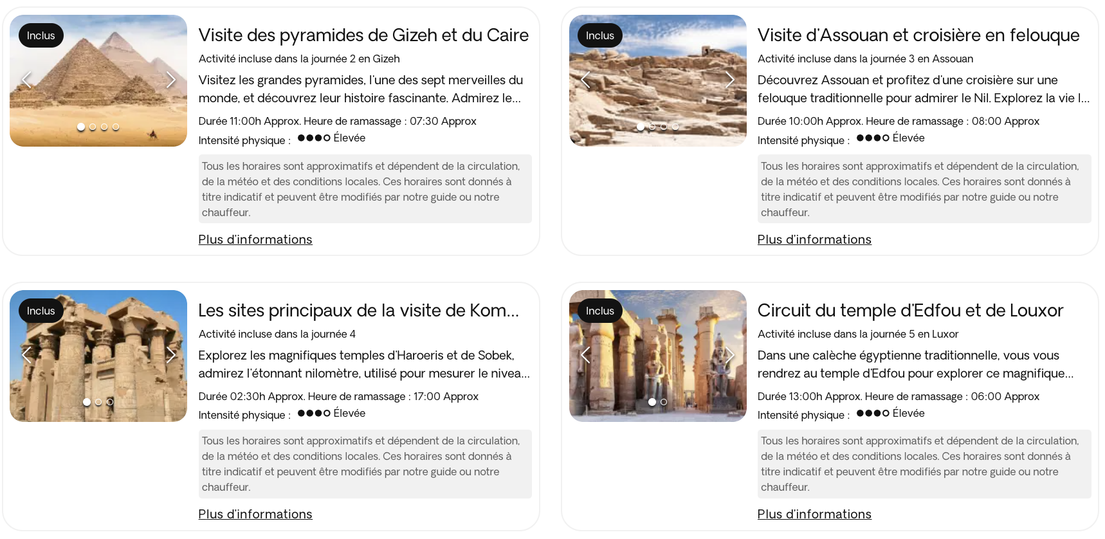Click the Inclus badge on Assouan photo
The width and height of the screenshot is (1105, 539).
600,35
